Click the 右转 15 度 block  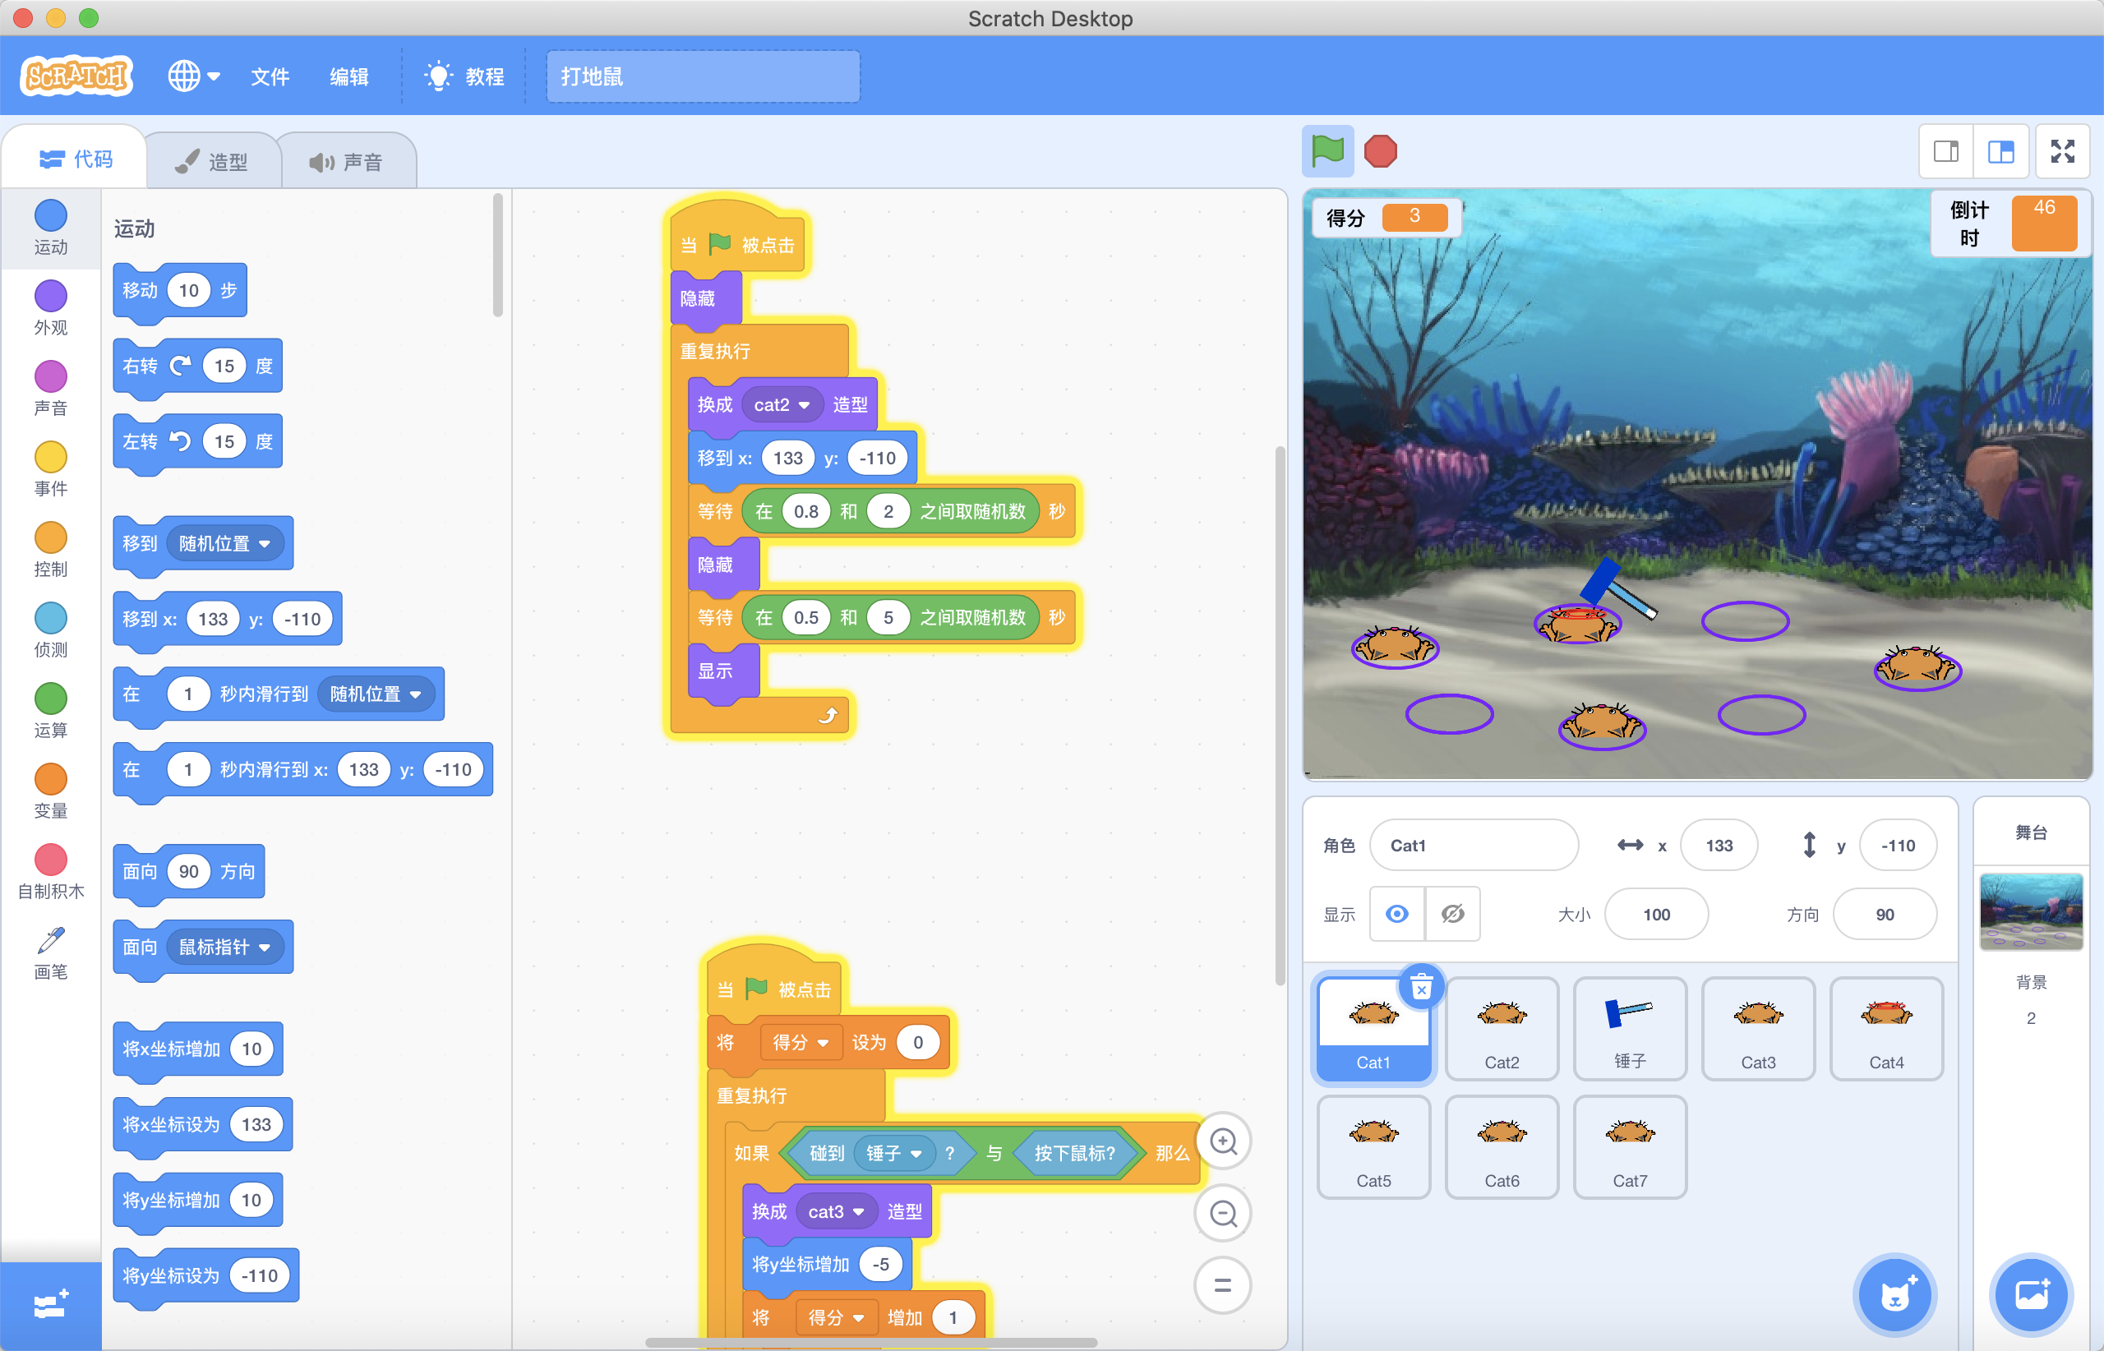click(197, 366)
